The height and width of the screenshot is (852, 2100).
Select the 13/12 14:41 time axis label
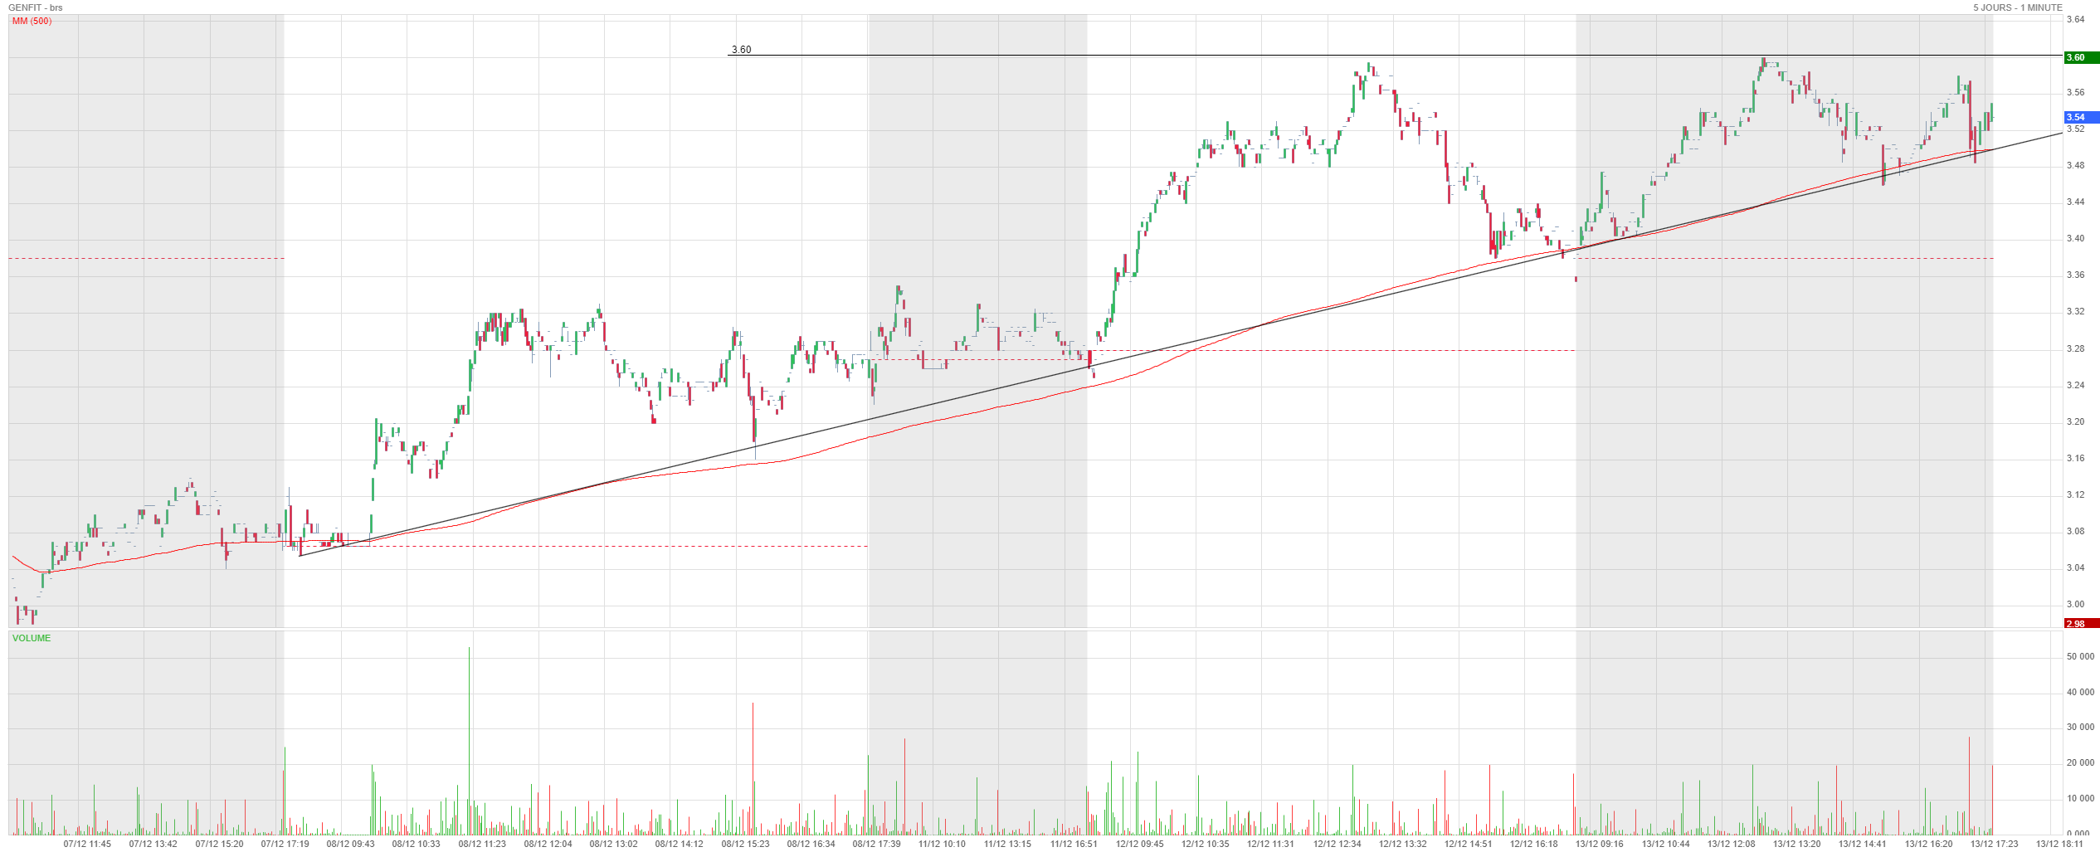(x=1862, y=844)
